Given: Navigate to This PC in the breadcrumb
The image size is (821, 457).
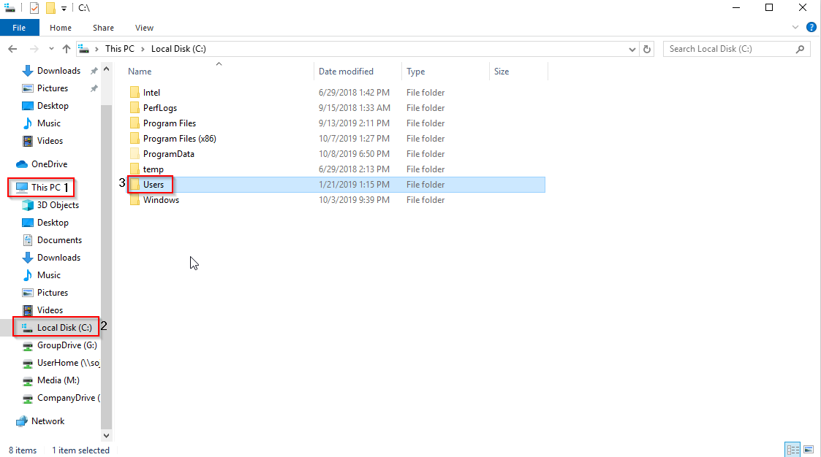Looking at the screenshot, I should [120, 49].
